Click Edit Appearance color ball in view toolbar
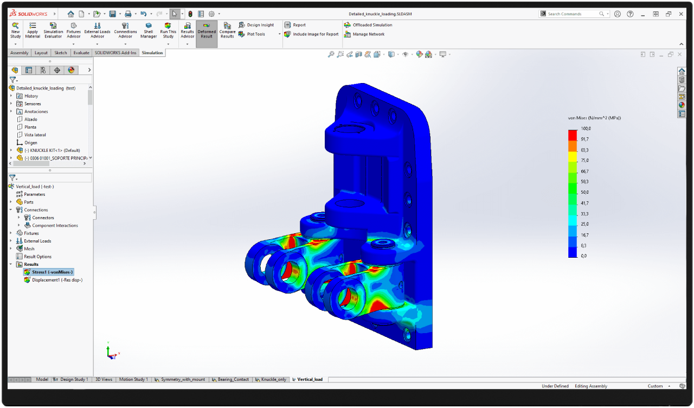The width and height of the screenshot is (694, 408). click(x=419, y=54)
